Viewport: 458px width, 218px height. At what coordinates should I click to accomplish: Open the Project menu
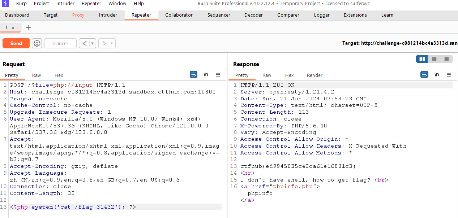click(x=42, y=4)
